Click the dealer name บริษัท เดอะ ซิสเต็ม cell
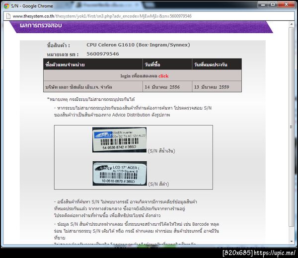Viewport: 298px width, 258px height. (93, 87)
